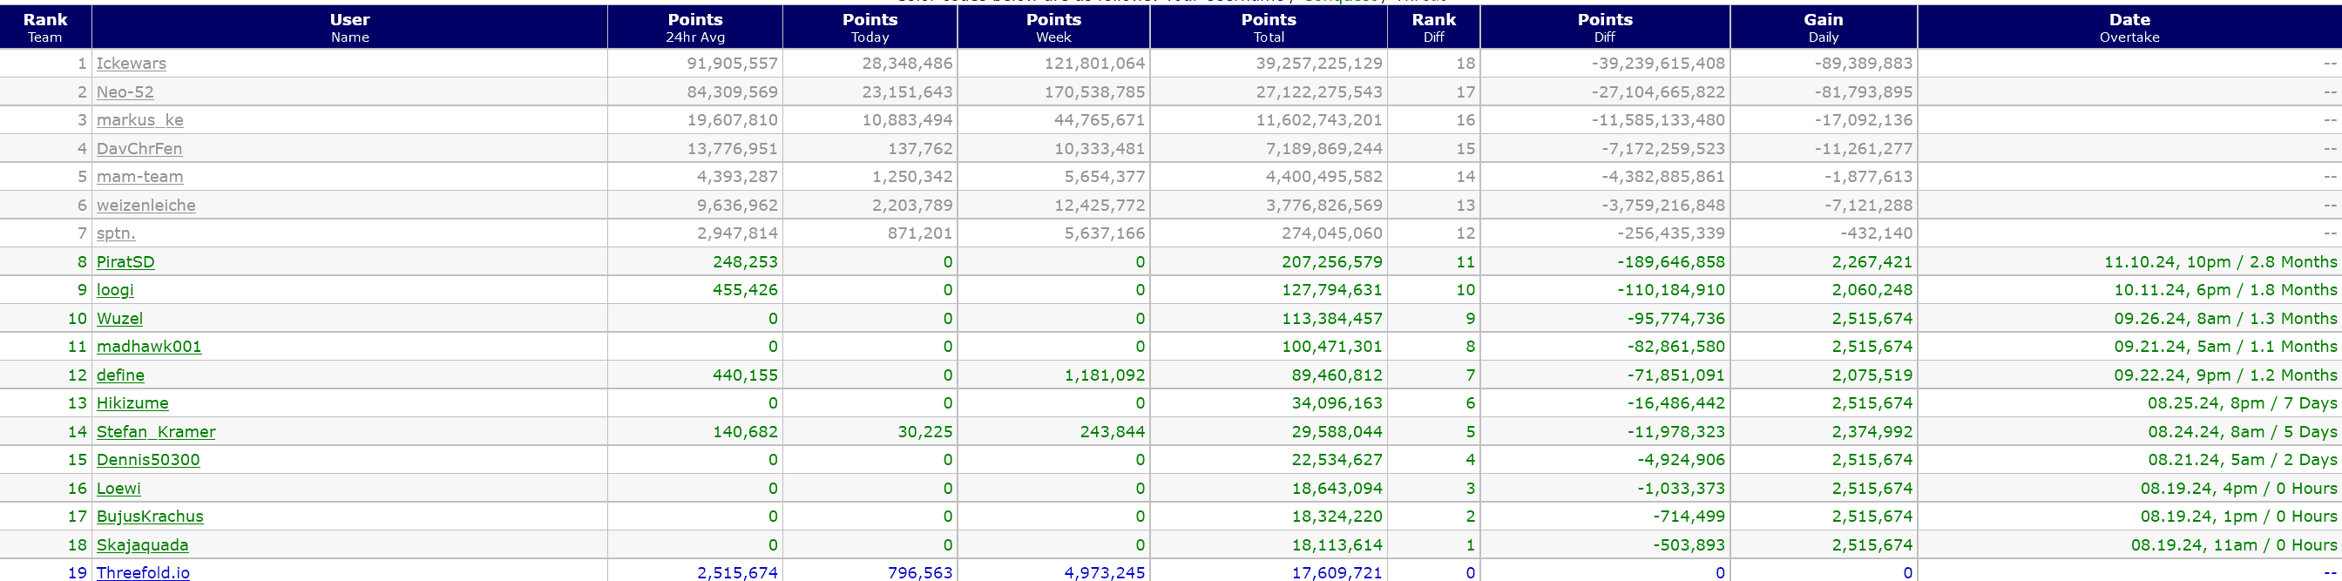Open the Dennis50300 user link
Image resolution: width=2342 pixels, height=581 pixels.
coord(148,460)
